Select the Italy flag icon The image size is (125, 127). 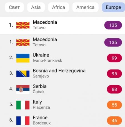(x=23, y=105)
